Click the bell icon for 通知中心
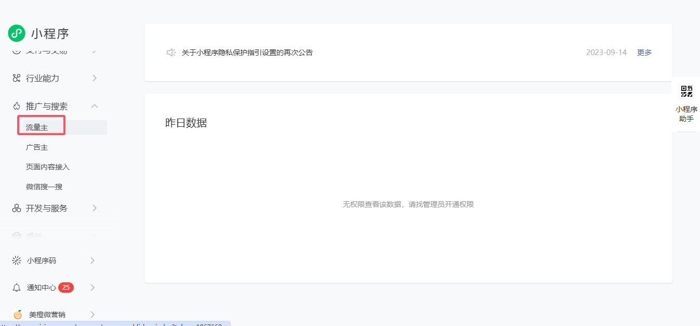Viewport: 700px width, 326px height. coord(17,288)
